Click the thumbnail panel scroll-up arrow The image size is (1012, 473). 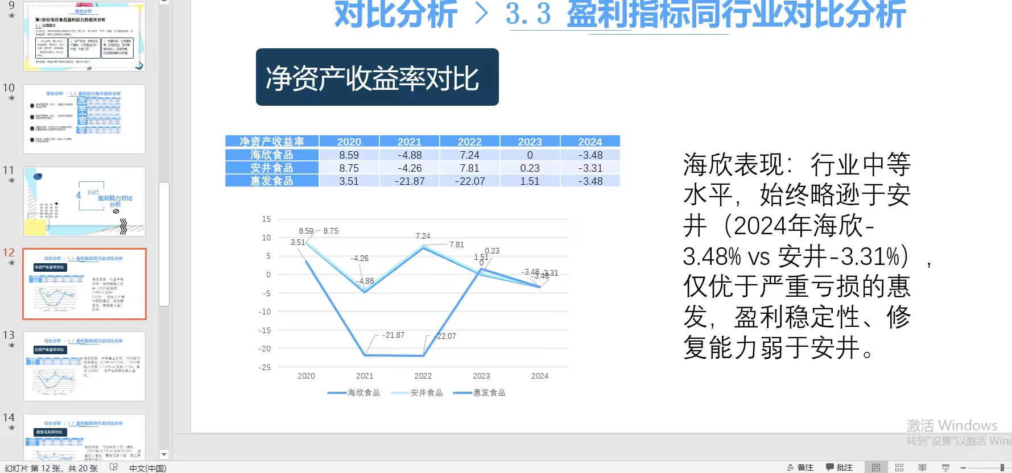(x=164, y=2)
